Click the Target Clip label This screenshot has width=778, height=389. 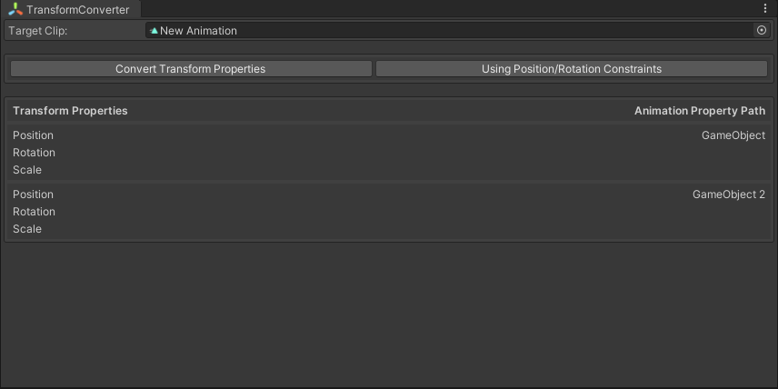tap(38, 31)
